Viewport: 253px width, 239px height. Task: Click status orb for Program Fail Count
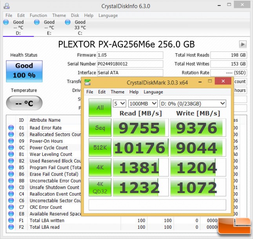(x=11, y=167)
